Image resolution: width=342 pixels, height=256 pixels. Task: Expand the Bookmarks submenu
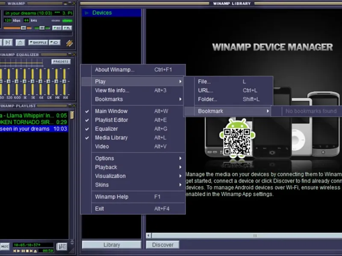click(x=133, y=99)
